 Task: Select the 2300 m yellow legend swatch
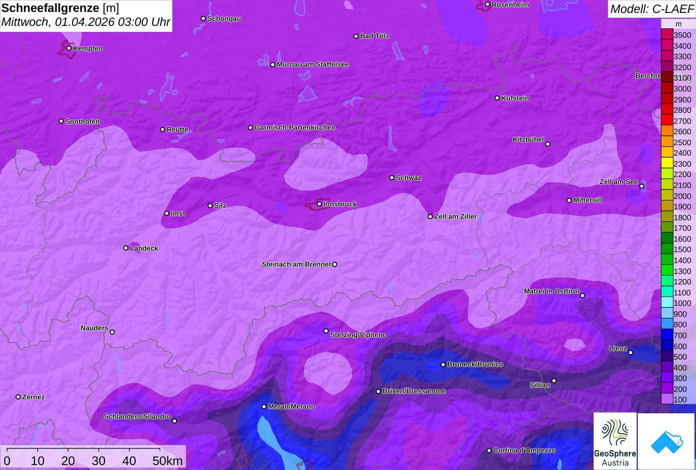point(667,164)
